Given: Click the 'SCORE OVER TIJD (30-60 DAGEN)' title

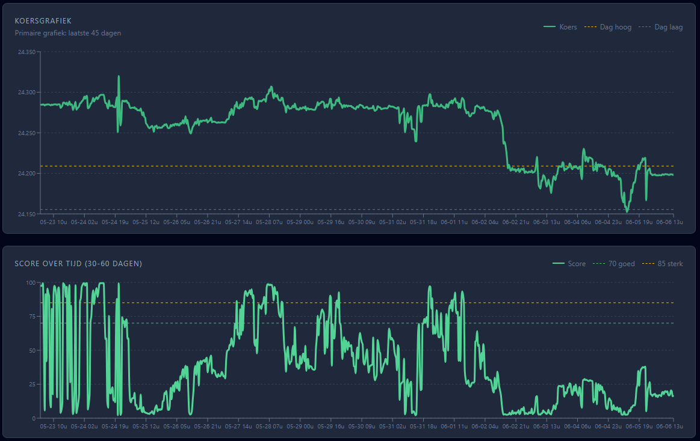Looking at the screenshot, I should (x=78, y=264).
